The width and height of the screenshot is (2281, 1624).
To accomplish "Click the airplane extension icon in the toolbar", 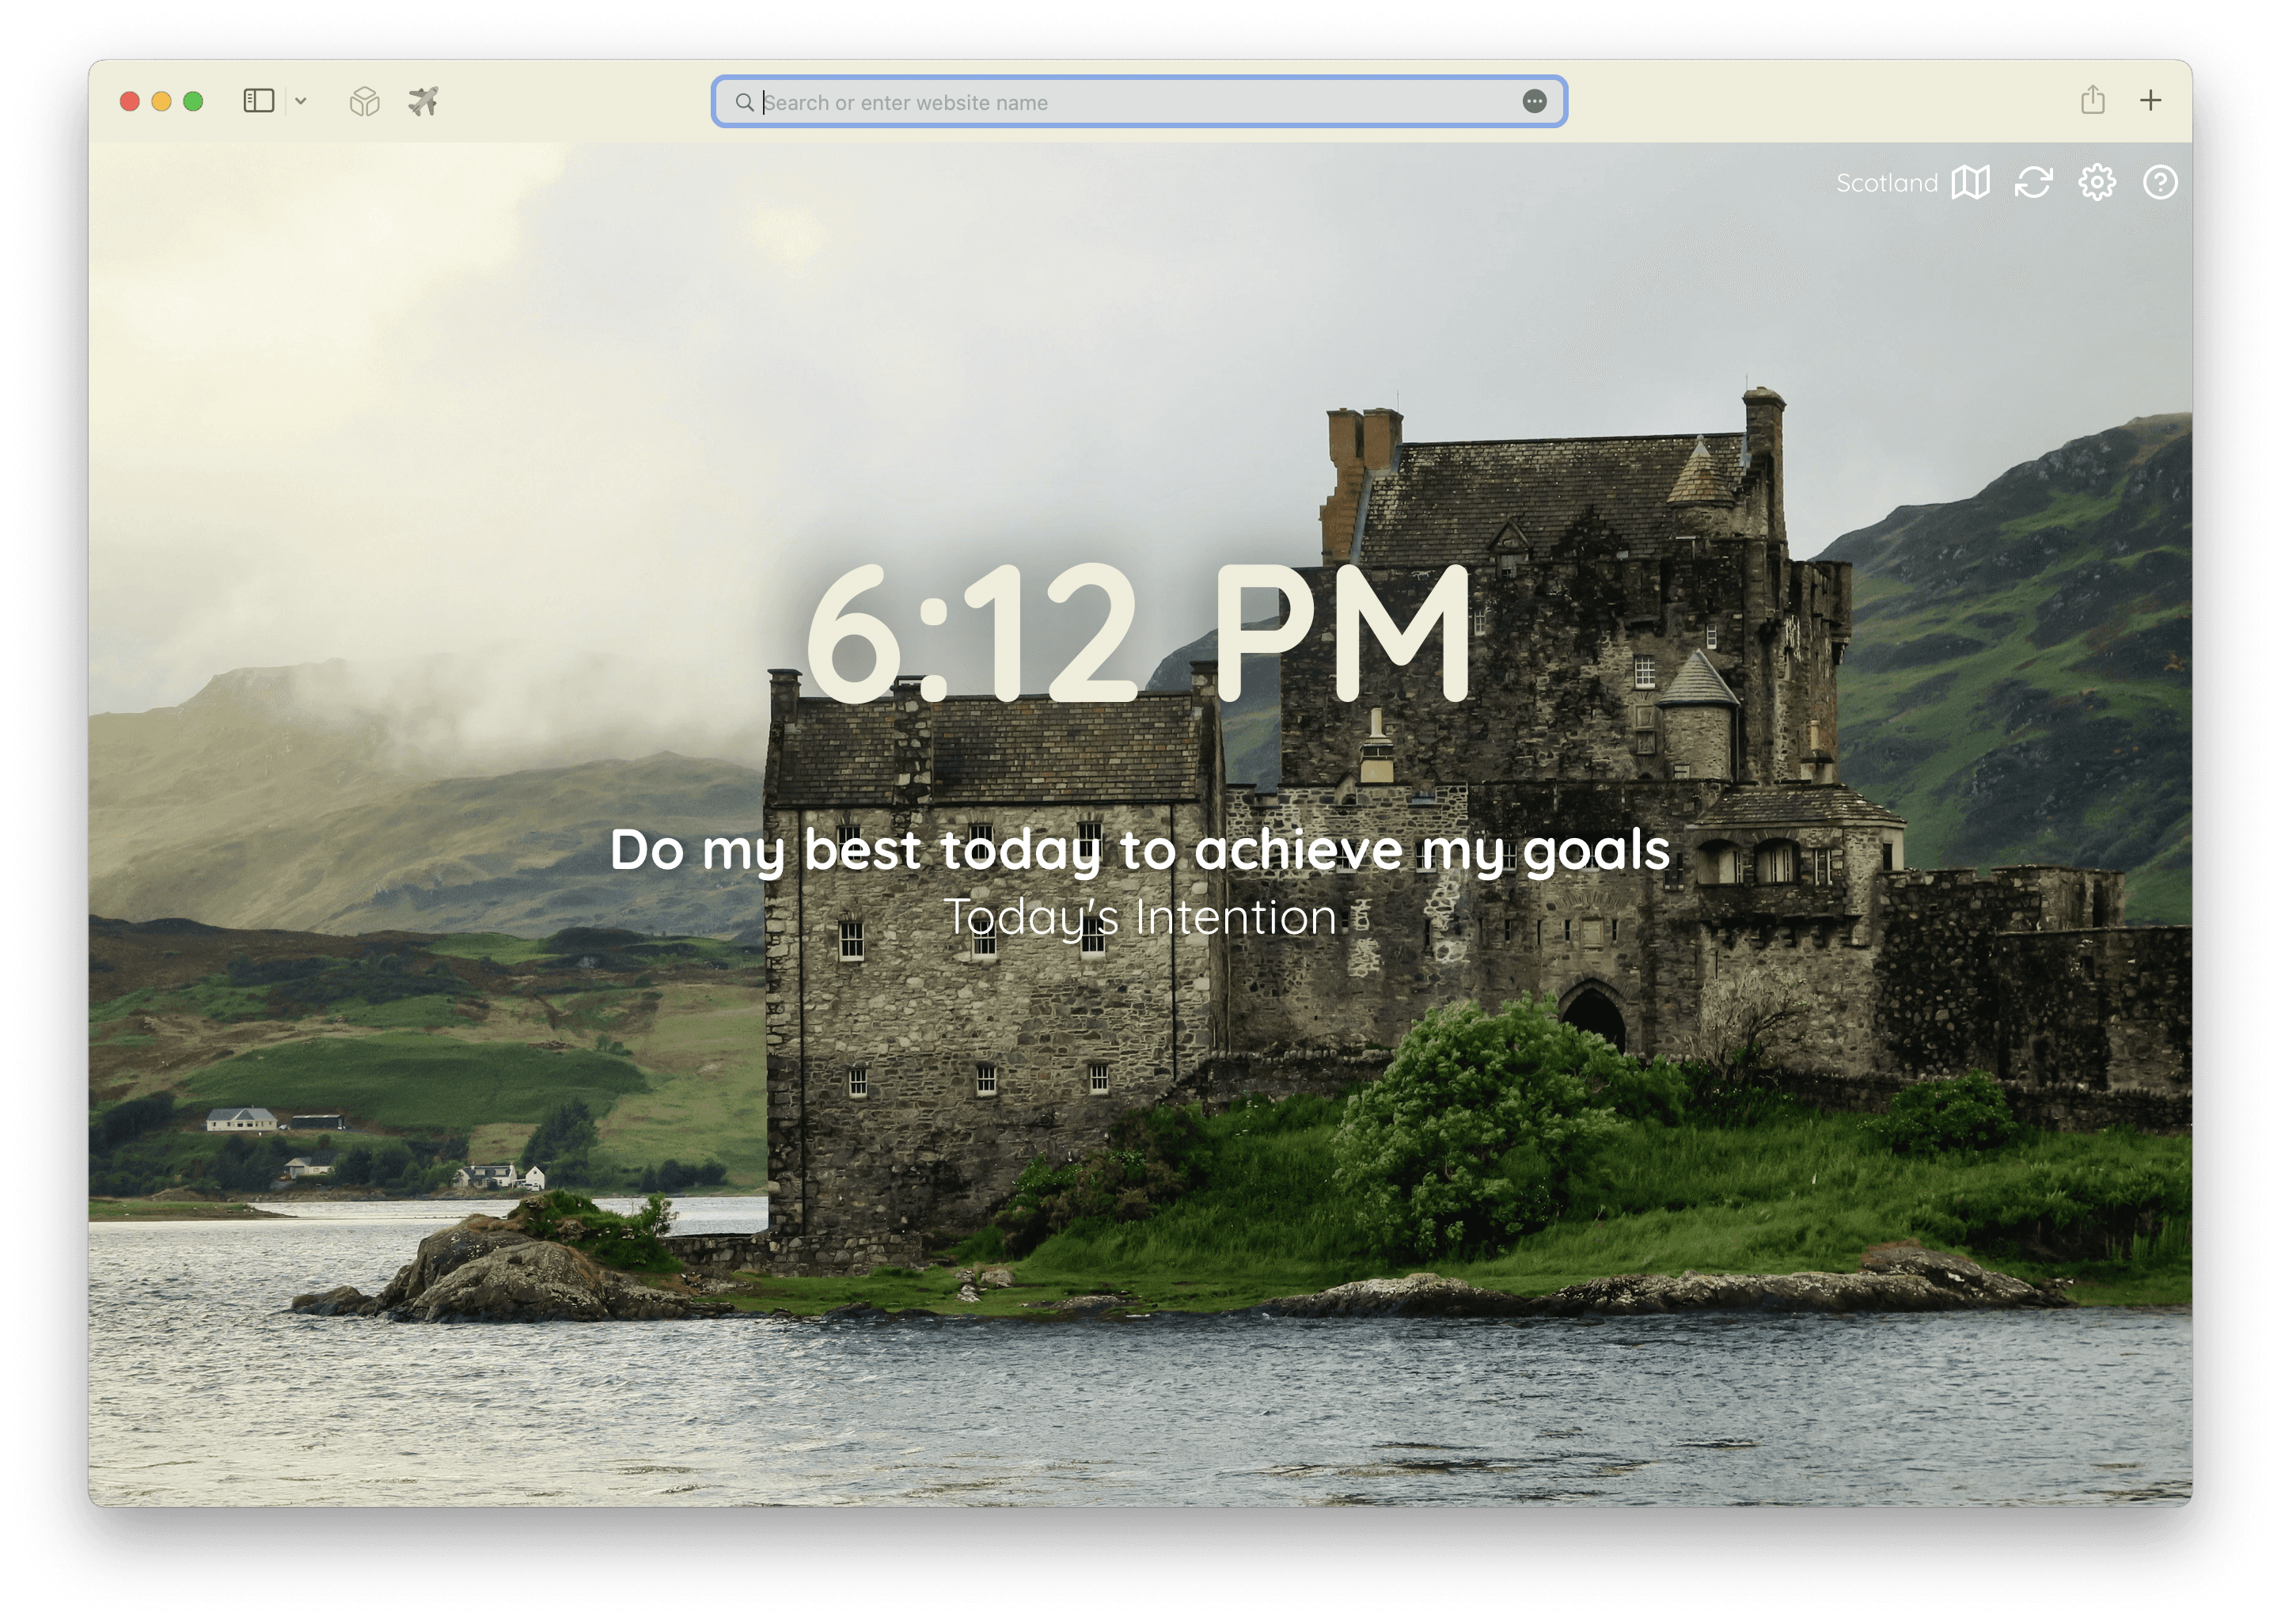I will tap(423, 101).
